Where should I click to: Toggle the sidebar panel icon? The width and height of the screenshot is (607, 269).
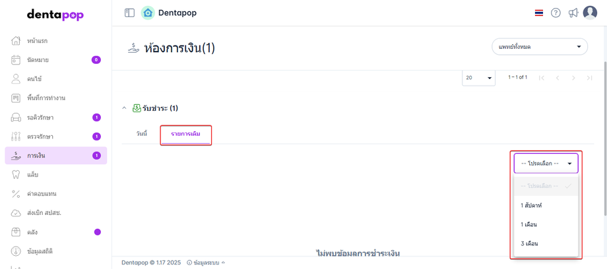coord(129,13)
